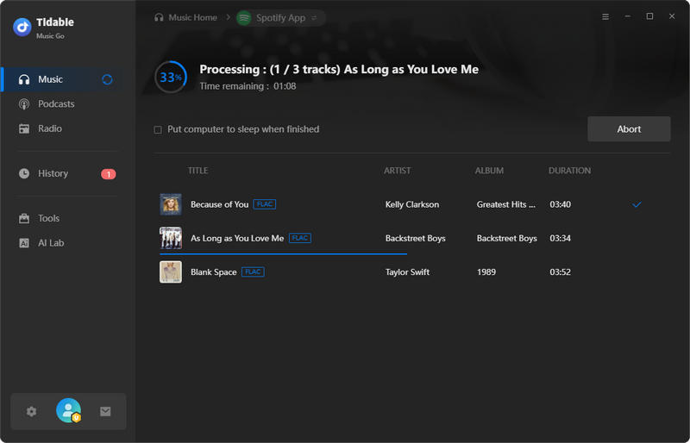Click the headphones icon before Music Home

coord(159,18)
